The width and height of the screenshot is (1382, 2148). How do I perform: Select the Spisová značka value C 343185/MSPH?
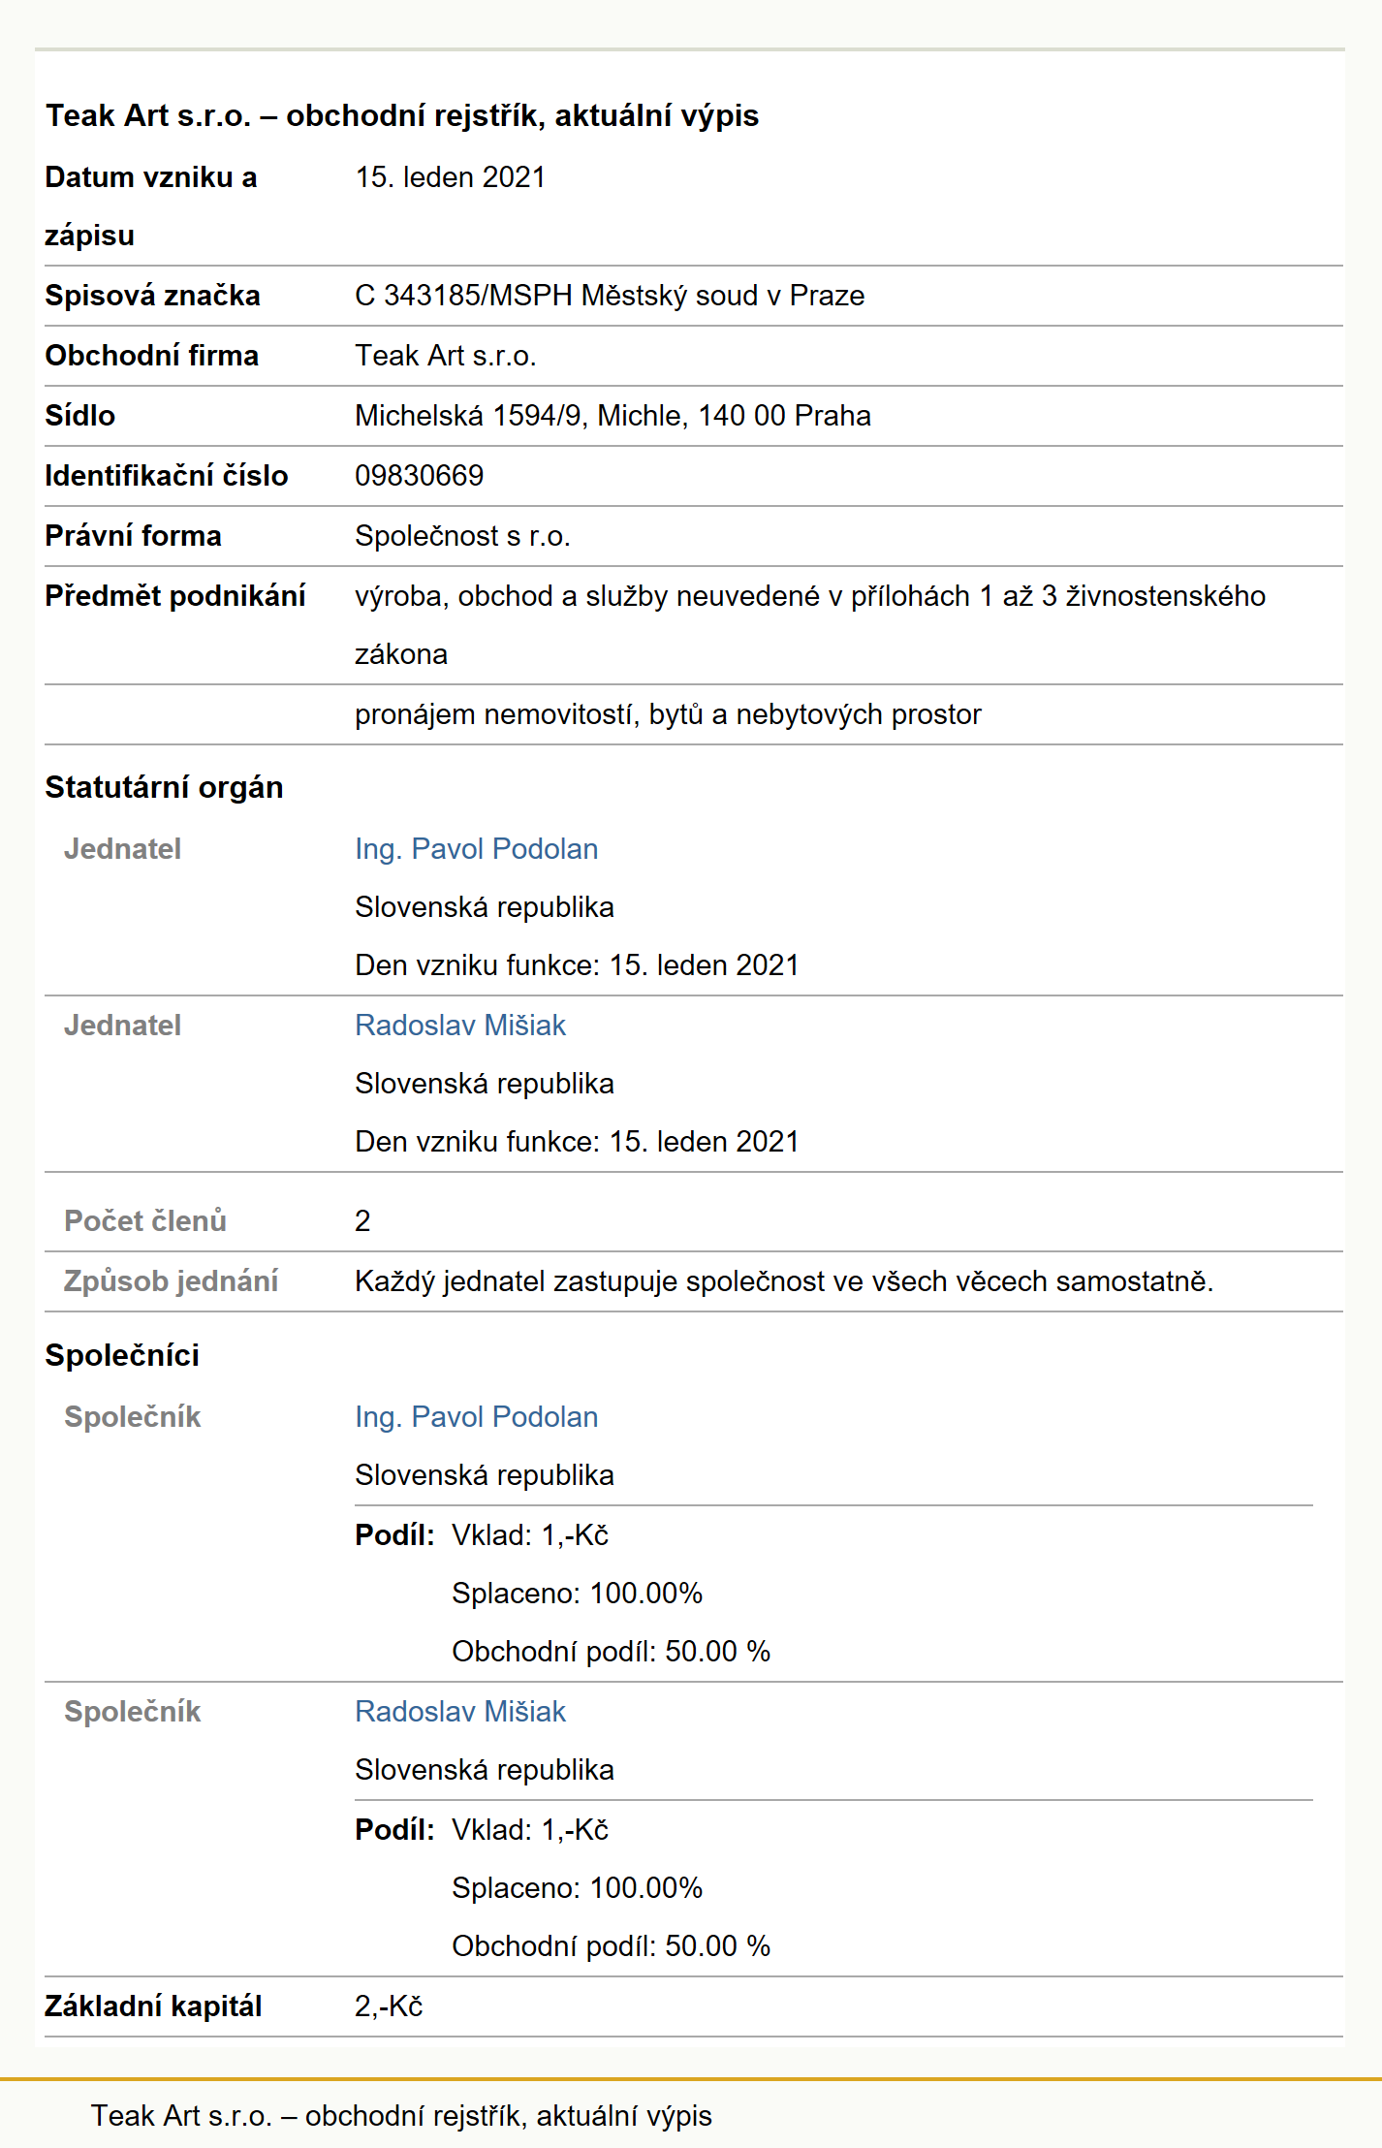pos(610,296)
